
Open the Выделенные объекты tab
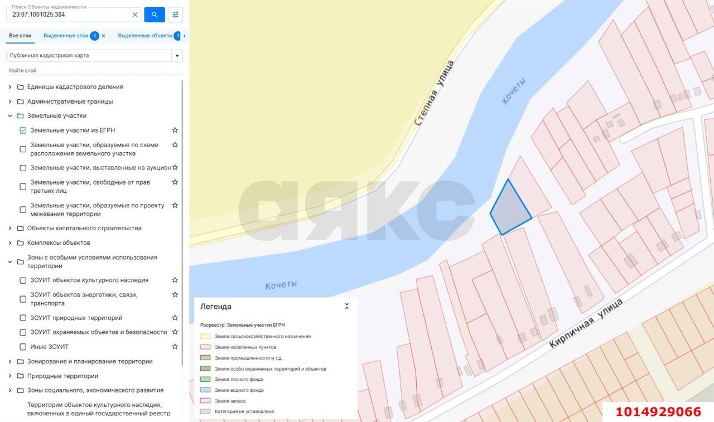click(x=145, y=36)
